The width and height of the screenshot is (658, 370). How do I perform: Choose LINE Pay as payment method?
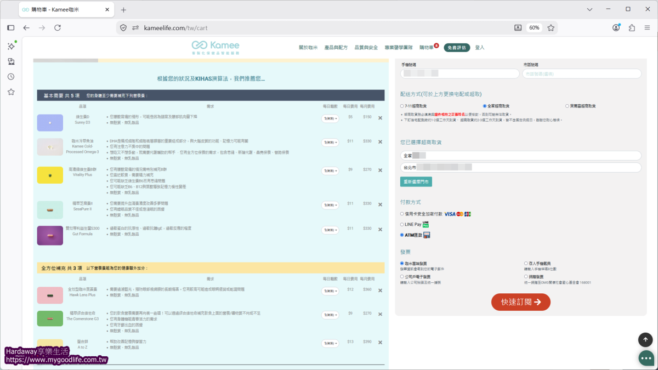[402, 224]
